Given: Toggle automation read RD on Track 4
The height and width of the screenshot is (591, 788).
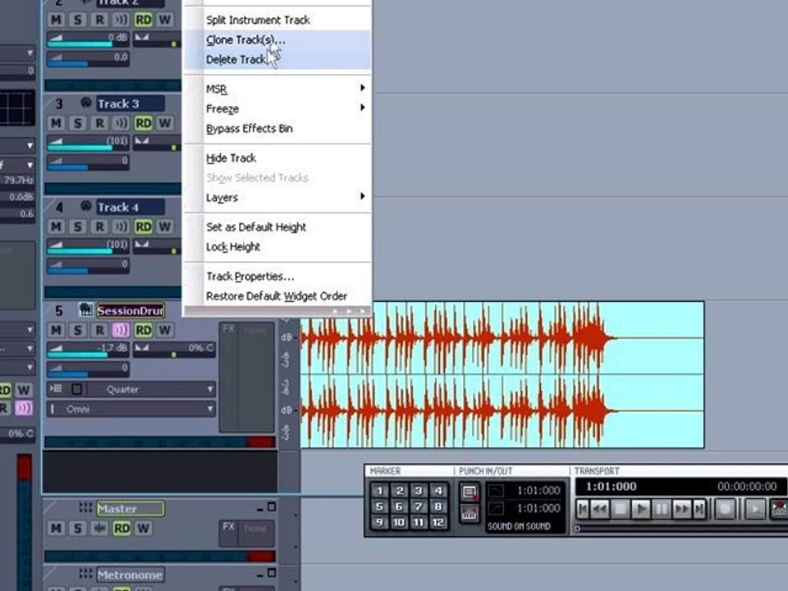Looking at the screenshot, I should click(x=143, y=227).
